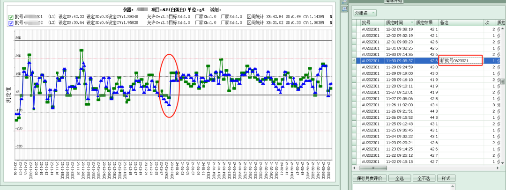Click the comment text area below the buttons
This screenshot has height=190, width=506.
coord(402,187)
